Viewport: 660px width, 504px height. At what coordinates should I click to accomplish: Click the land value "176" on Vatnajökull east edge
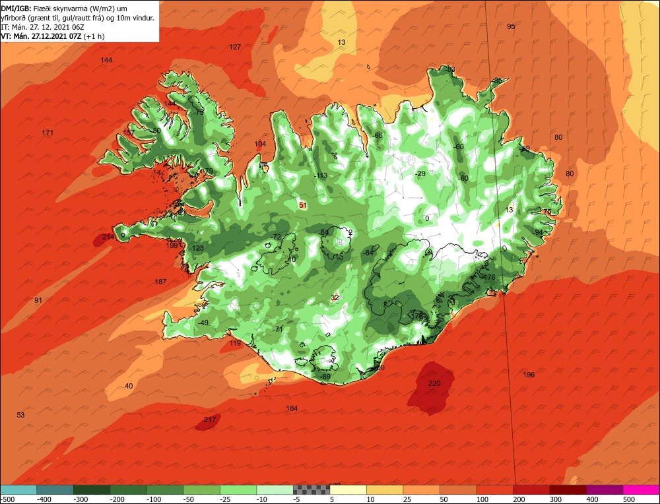pyautogui.click(x=490, y=277)
